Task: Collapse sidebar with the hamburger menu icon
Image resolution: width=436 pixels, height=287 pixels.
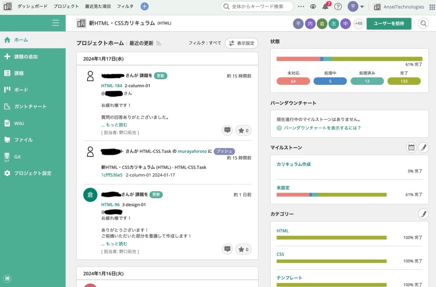Action: (x=55, y=23)
